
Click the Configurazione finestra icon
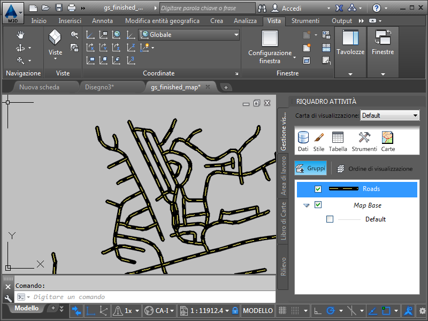(x=270, y=39)
